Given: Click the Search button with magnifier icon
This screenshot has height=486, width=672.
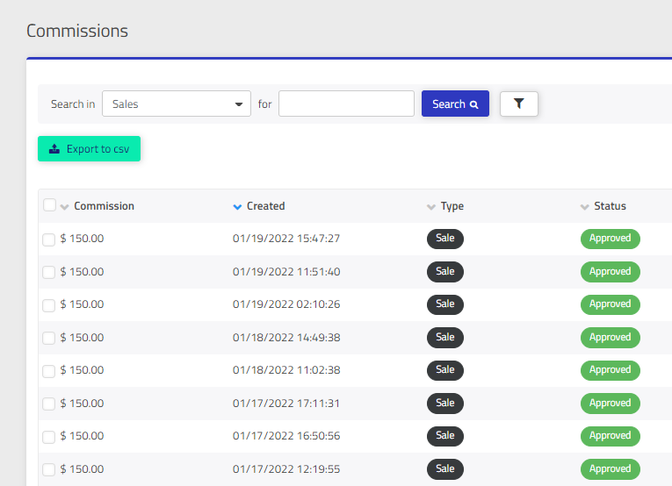Looking at the screenshot, I should pos(455,104).
